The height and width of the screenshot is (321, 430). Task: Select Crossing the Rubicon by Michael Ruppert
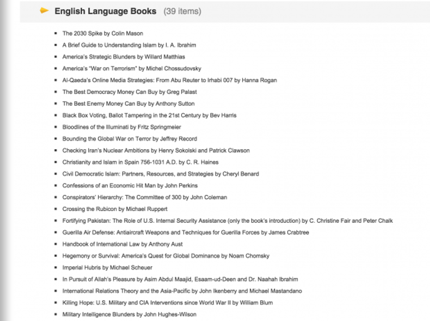tap(115, 209)
